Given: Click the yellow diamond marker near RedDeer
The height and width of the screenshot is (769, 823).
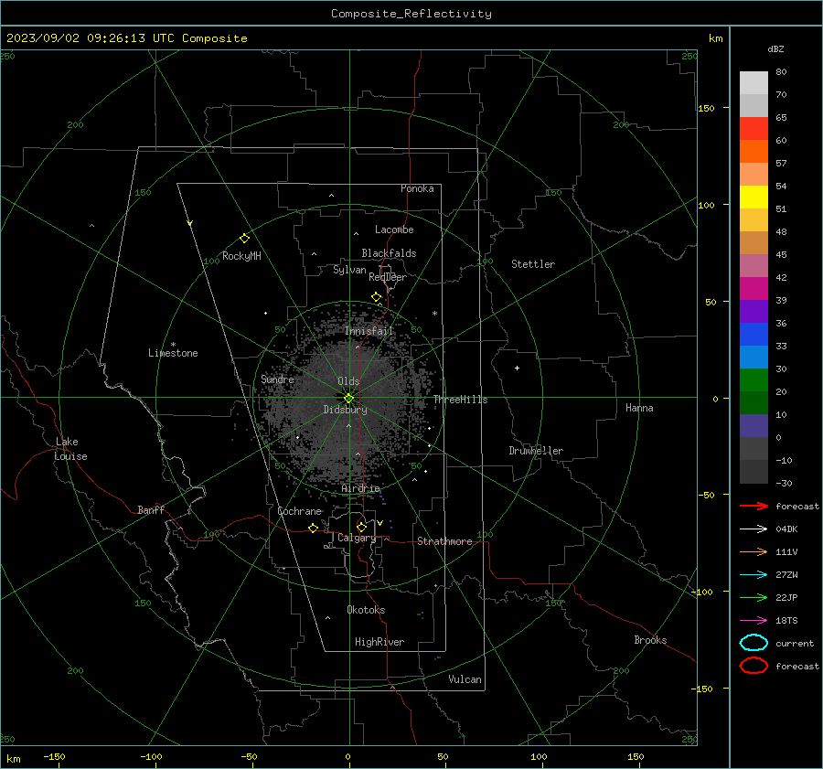Looking at the screenshot, I should point(377,297).
